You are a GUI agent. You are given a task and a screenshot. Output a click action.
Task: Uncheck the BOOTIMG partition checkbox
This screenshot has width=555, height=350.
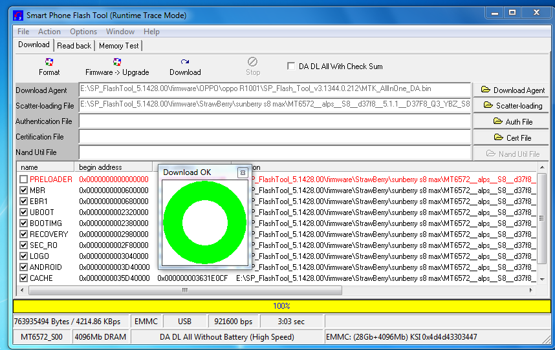coord(23,223)
